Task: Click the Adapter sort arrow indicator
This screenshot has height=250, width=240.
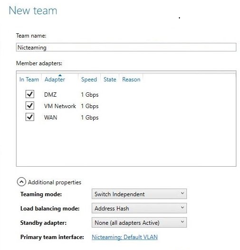Action: click(60, 75)
